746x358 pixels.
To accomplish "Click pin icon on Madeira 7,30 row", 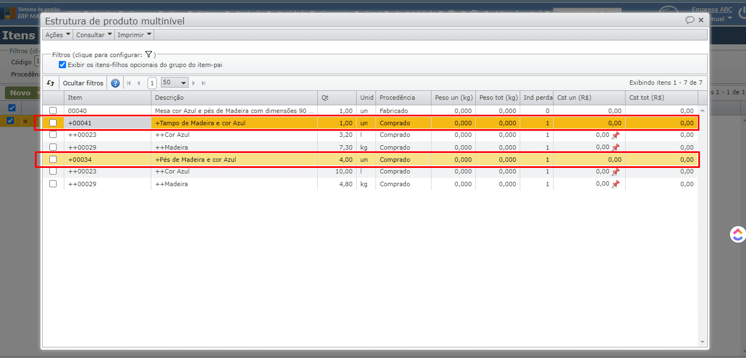I will pyautogui.click(x=615, y=147).
